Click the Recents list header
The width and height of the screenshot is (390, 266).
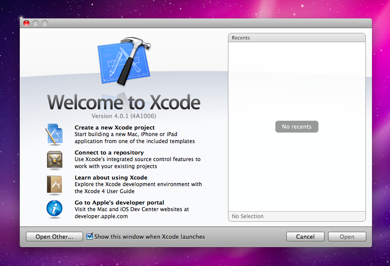297,38
